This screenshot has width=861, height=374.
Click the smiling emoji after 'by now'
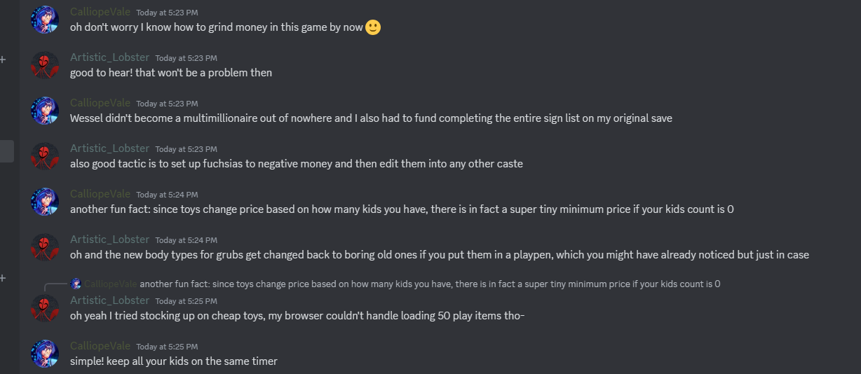pos(373,27)
